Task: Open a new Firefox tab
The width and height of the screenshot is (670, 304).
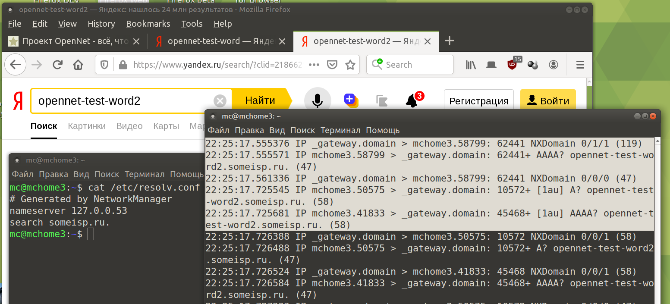Action: pos(450,41)
